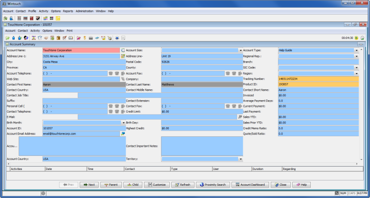Expand the Regional Rep. dropdown

click(357, 56)
